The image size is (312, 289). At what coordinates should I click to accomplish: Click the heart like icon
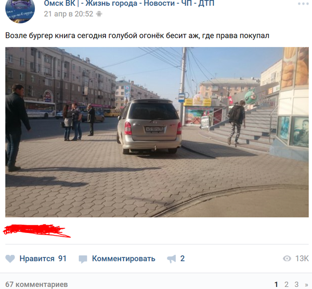click(x=10, y=258)
